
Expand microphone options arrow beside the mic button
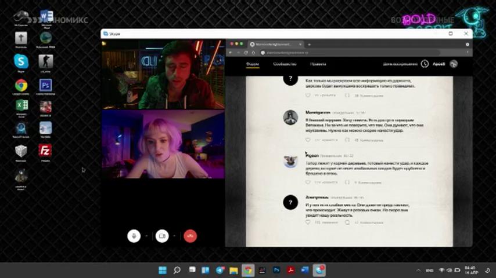[x=146, y=236]
